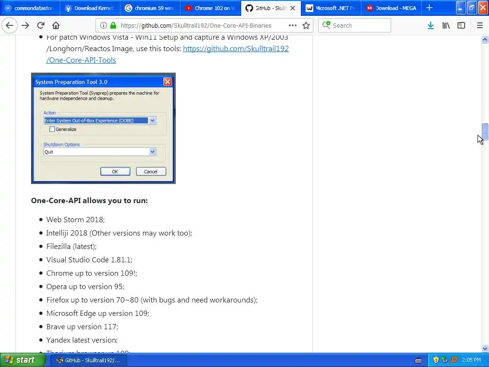489x367 pixels.
Task: Click the green secure connection padlock
Action: click(113, 25)
